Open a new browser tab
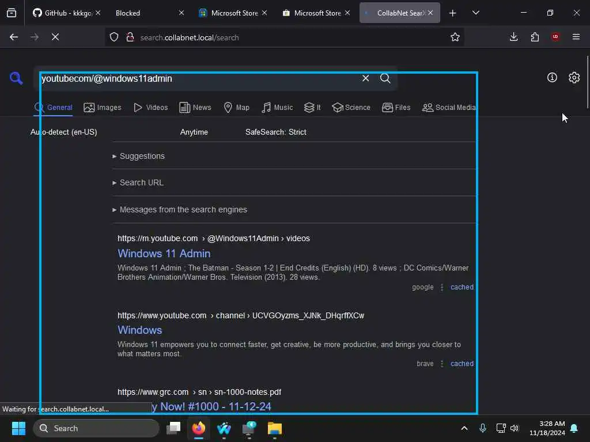The width and height of the screenshot is (590, 442). click(x=453, y=13)
